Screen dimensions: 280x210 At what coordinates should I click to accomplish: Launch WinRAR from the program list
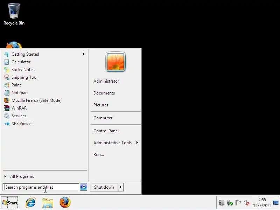tap(19, 108)
